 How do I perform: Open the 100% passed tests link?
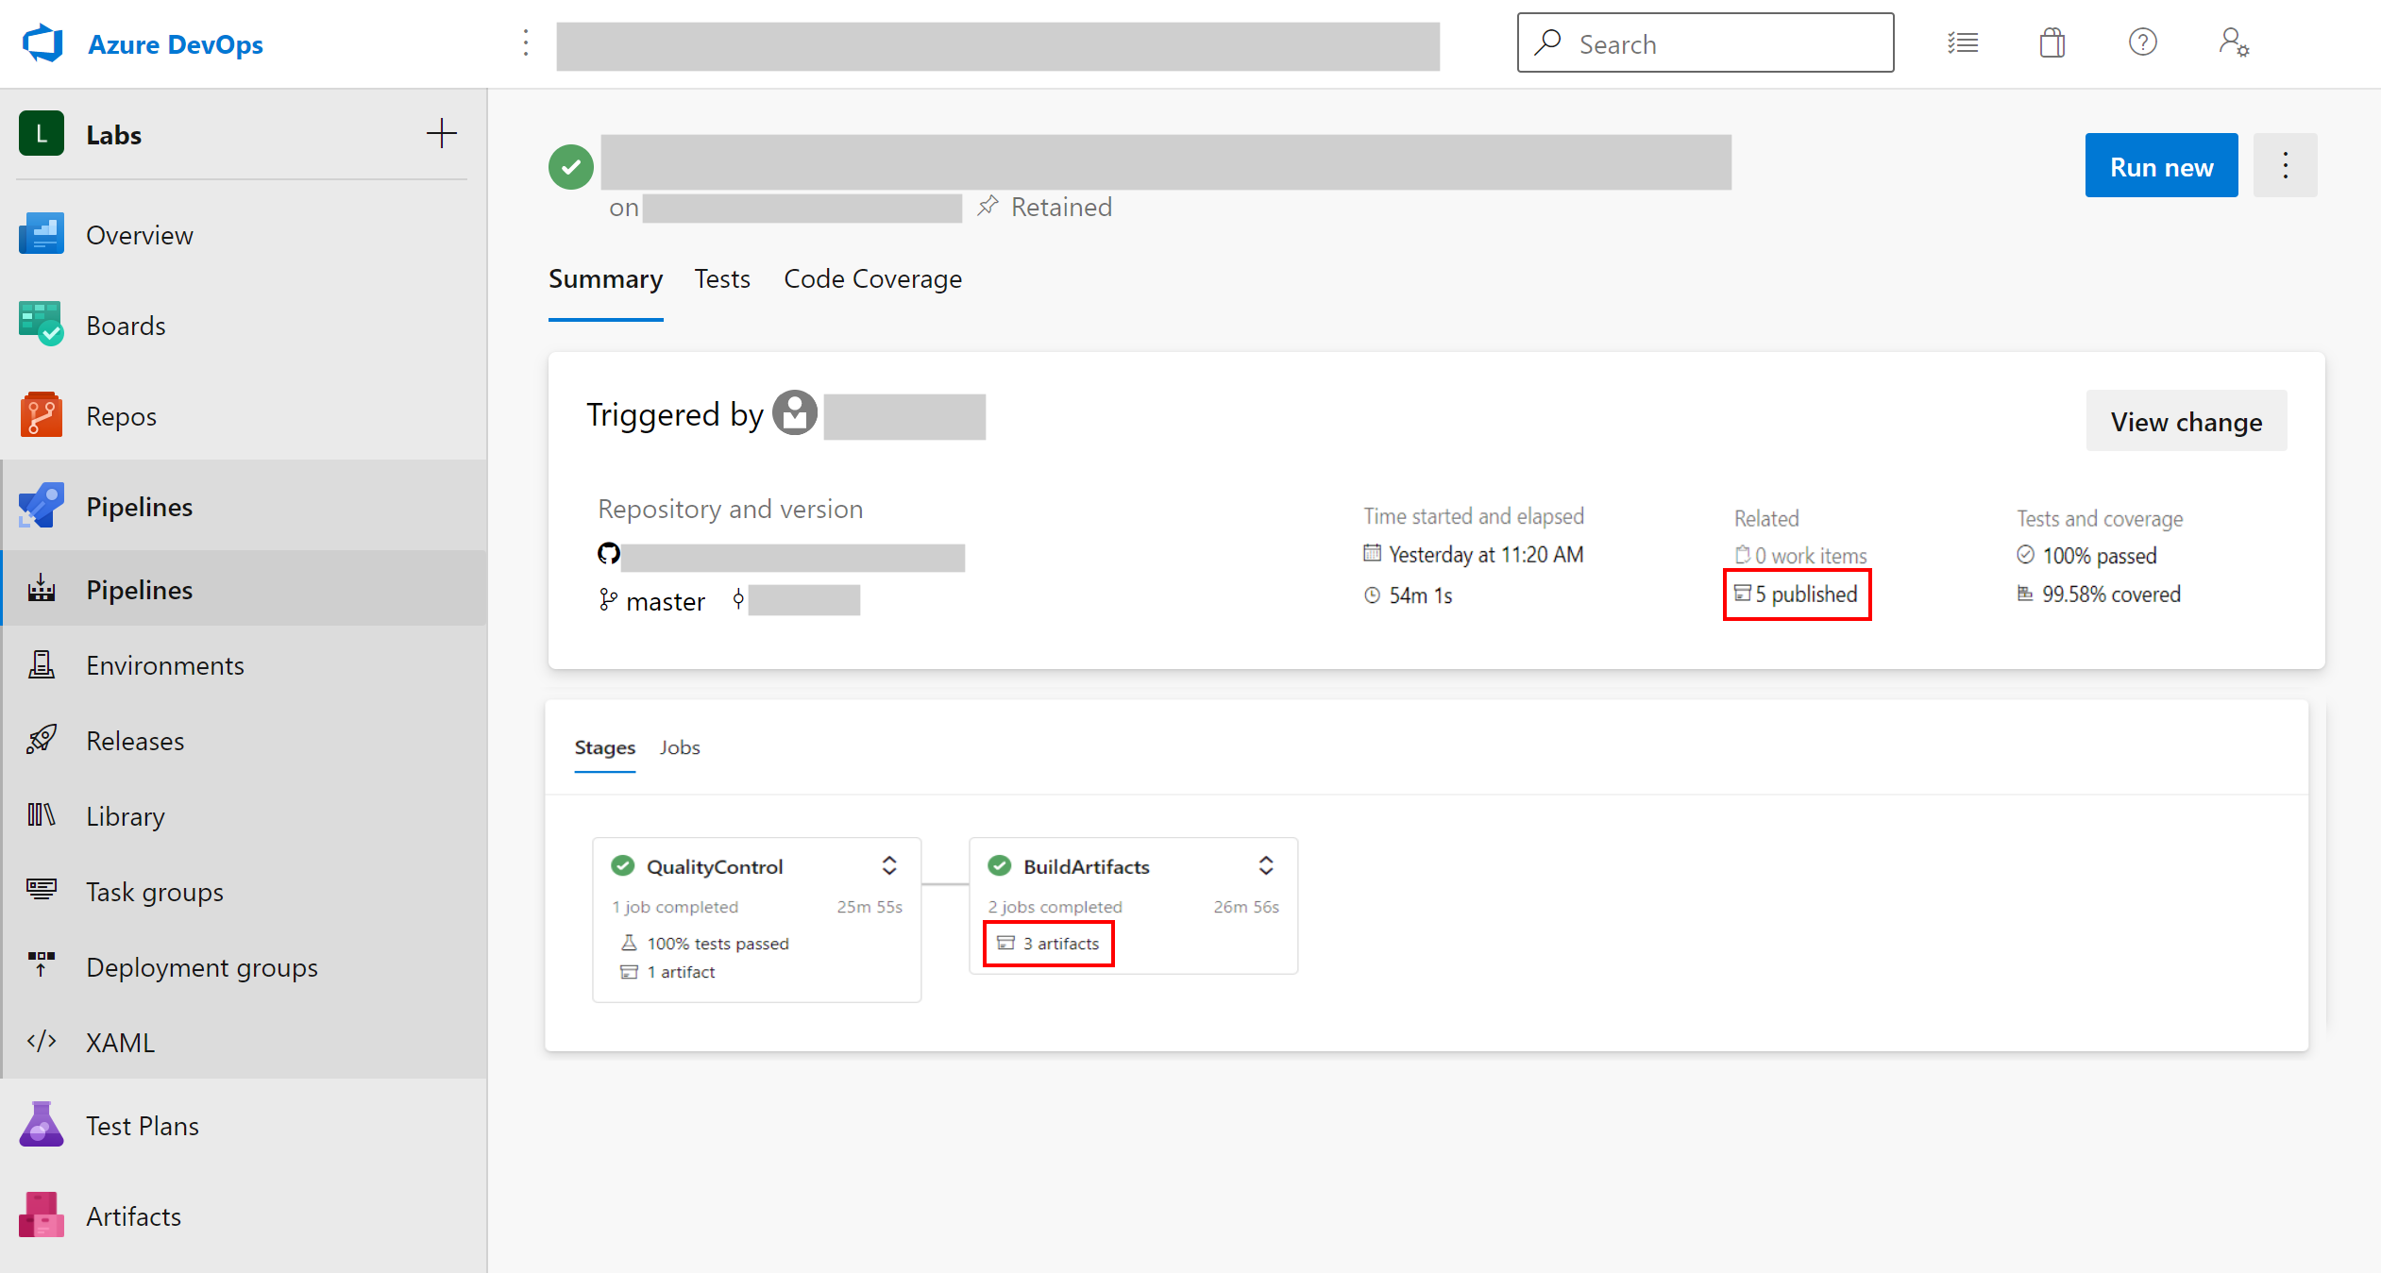[x=2086, y=556]
